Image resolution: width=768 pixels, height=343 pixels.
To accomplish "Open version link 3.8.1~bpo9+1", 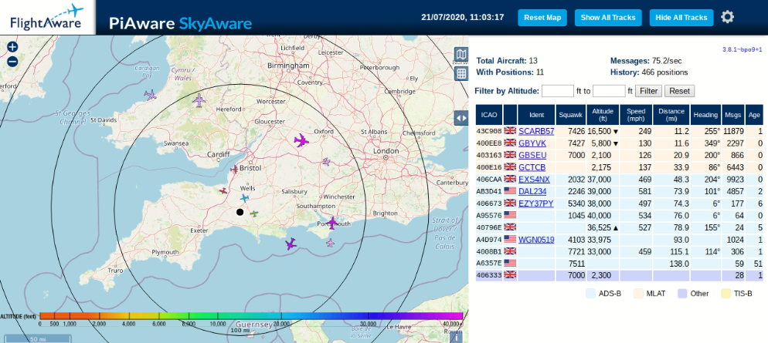I will tap(742, 50).
